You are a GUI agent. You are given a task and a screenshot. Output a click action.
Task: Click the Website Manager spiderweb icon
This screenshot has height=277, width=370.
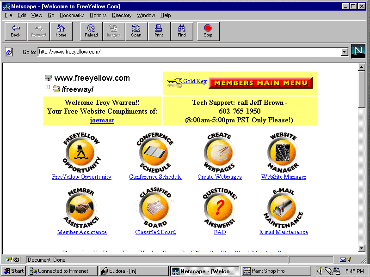pyautogui.click(x=283, y=152)
